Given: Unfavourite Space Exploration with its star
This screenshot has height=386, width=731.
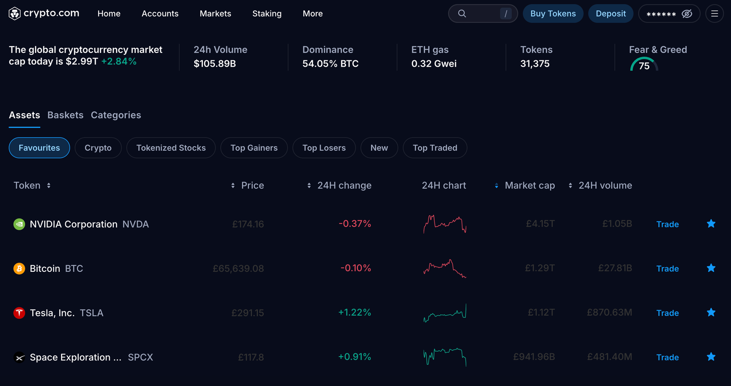Looking at the screenshot, I should [711, 357].
